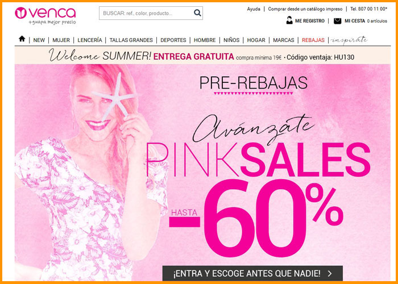398x284 pixels.
Task: Click the Ayuda help link
Action: coord(254,9)
